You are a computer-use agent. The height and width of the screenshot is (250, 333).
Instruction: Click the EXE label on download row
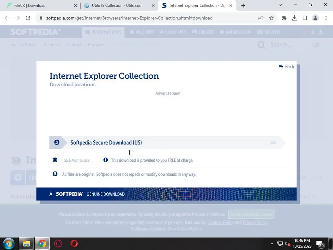273,142
